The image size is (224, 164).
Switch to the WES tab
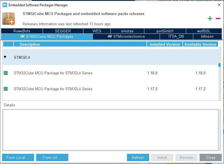tap(97, 31)
